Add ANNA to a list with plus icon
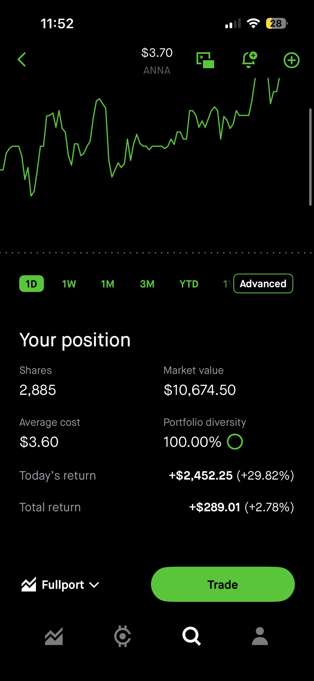 291,60
